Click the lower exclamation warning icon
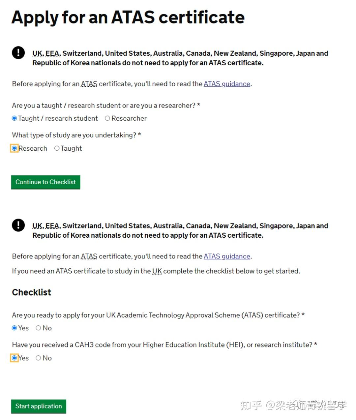356x420 pixels. pos(18,225)
